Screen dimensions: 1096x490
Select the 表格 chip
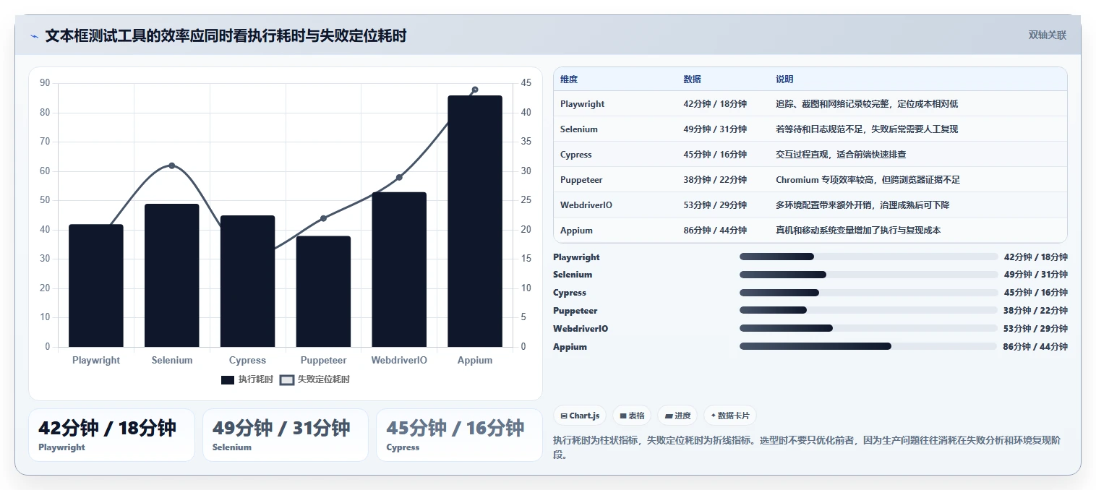[632, 416]
